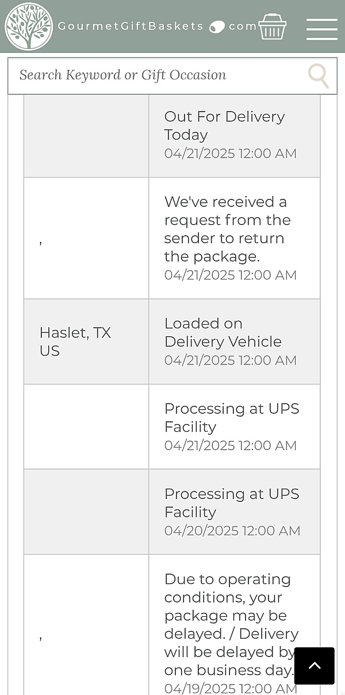345x695 pixels.
Task: Click the 04/21 Processing at UPS Facility entry
Action: point(231,417)
